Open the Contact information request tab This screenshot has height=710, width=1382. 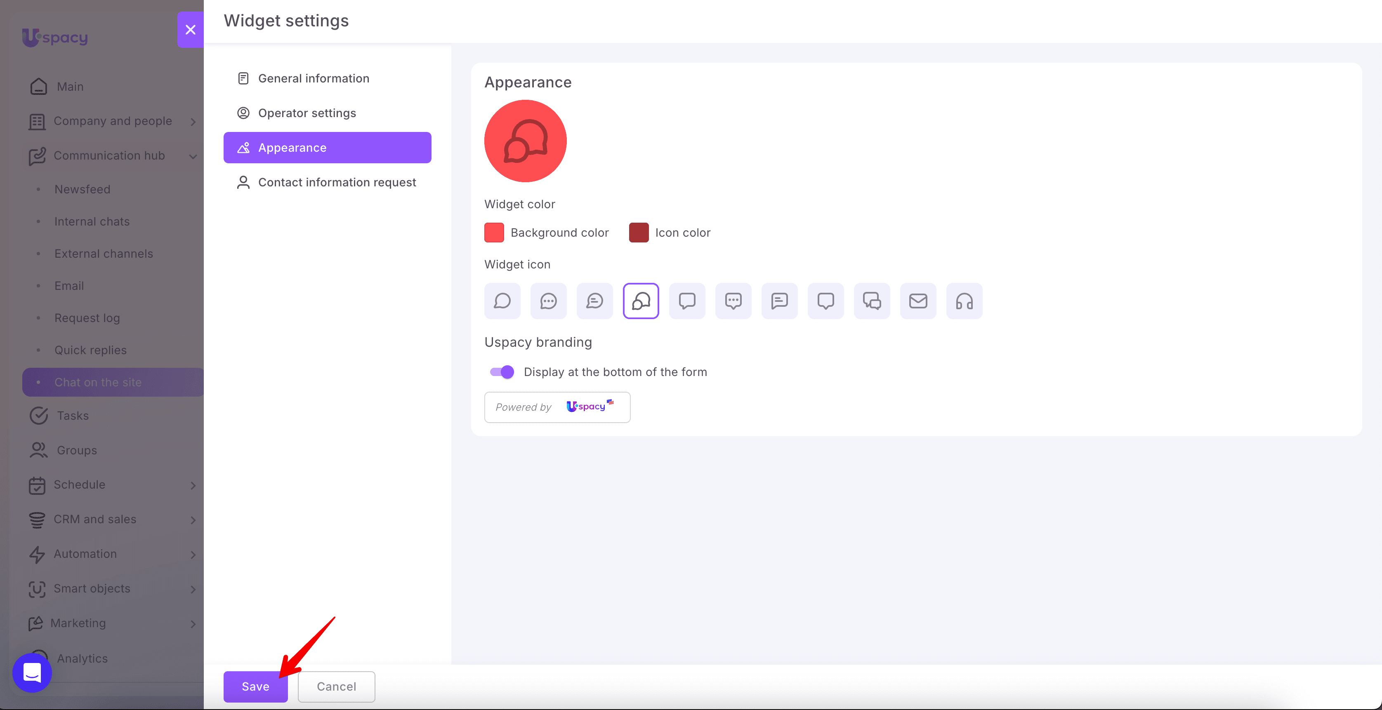[x=327, y=182]
